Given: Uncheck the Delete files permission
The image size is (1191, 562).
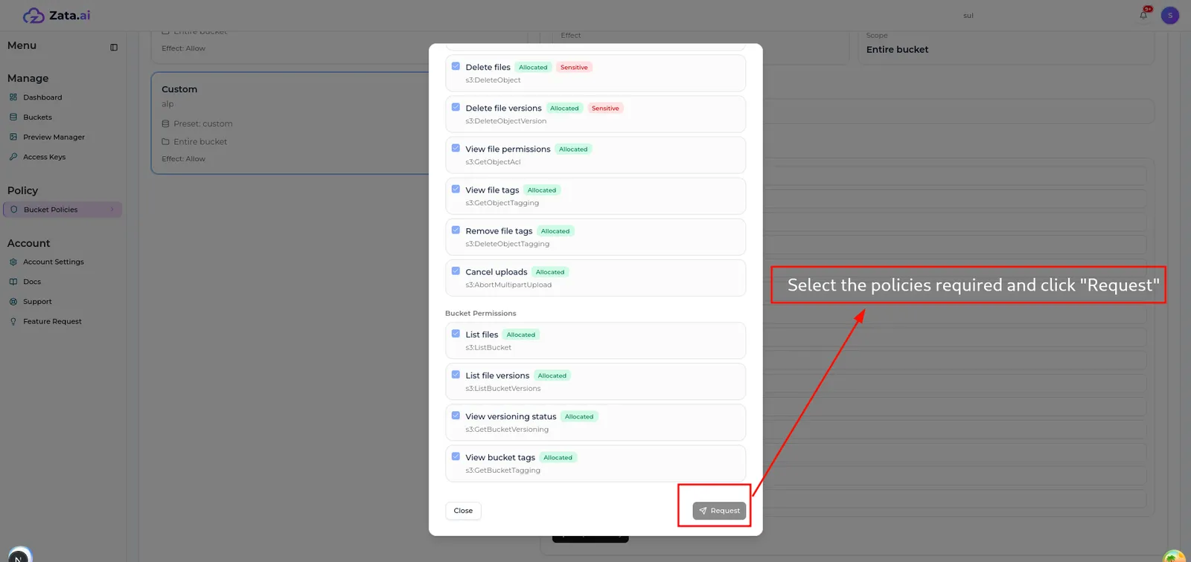Looking at the screenshot, I should pos(456,66).
